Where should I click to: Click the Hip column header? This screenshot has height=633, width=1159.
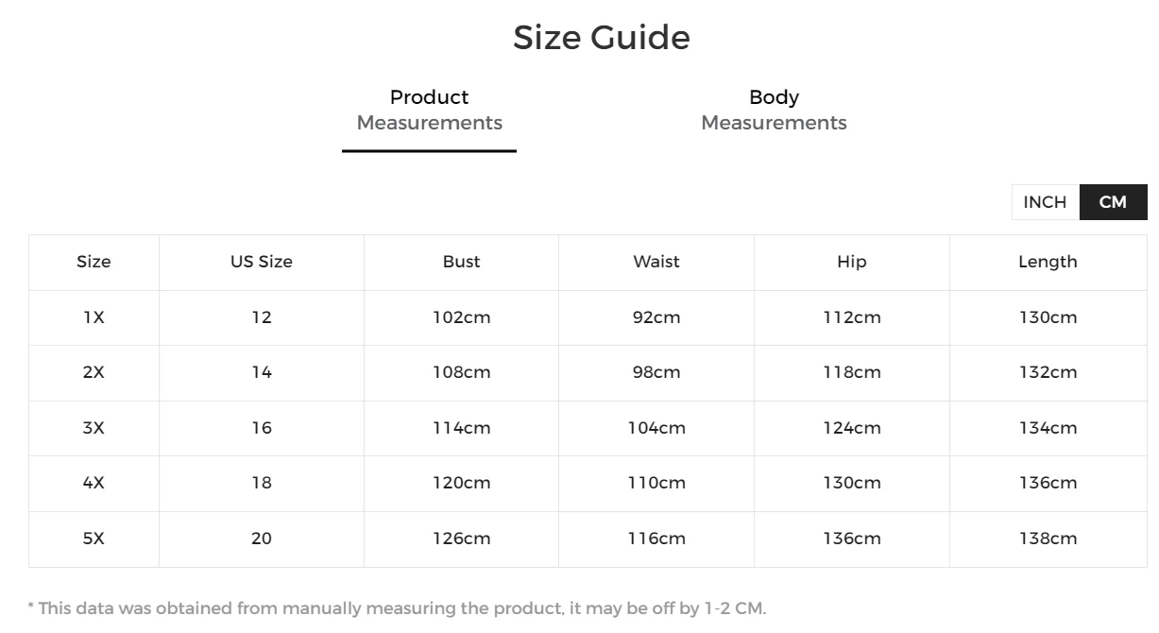click(852, 263)
